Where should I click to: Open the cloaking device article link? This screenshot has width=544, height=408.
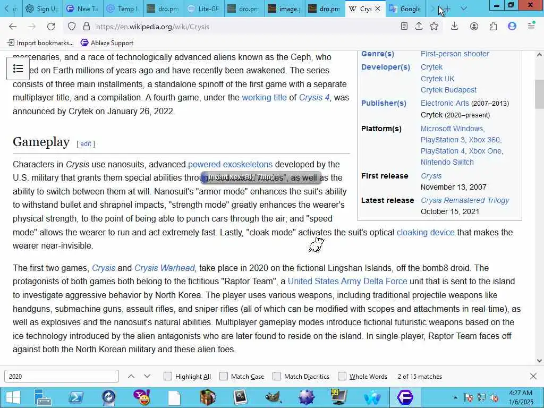[x=426, y=232]
